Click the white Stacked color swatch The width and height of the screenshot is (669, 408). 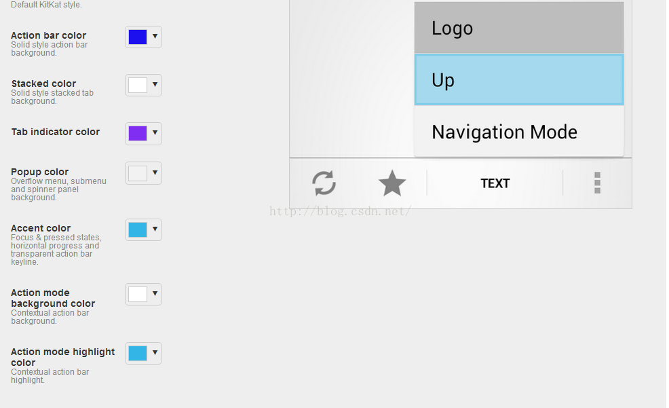[x=138, y=85]
